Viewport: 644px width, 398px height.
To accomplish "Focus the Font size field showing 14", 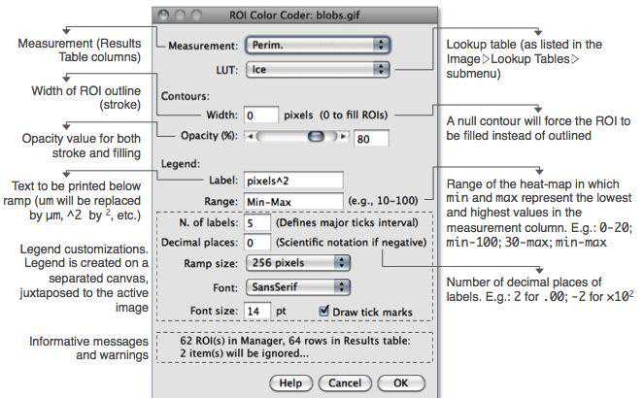I will tap(257, 310).
